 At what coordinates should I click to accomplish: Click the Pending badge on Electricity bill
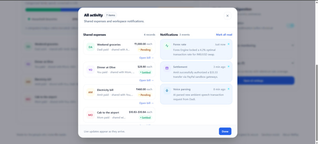tap(145, 95)
